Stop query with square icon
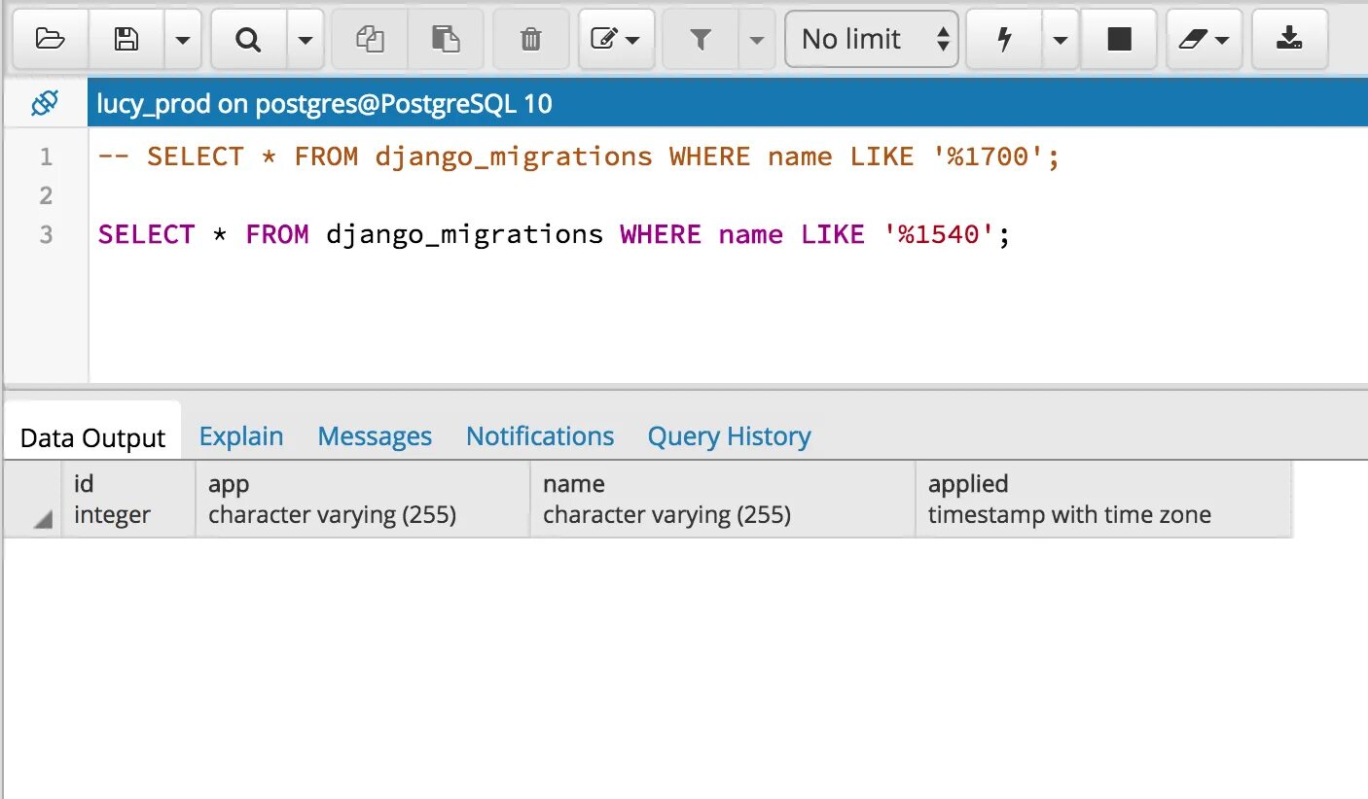 (x=1119, y=39)
